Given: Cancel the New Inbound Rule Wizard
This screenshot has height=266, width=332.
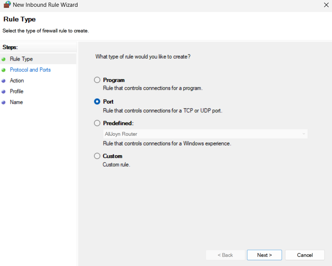Looking at the screenshot, I should point(305,255).
